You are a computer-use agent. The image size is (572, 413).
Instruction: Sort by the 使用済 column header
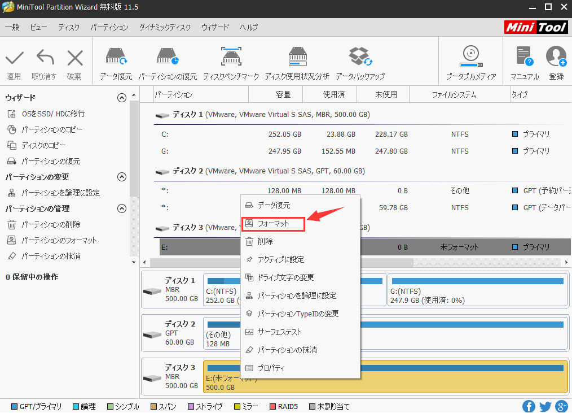tap(329, 95)
